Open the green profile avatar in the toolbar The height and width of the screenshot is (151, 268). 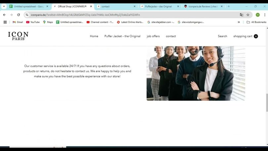(x=257, y=15)
